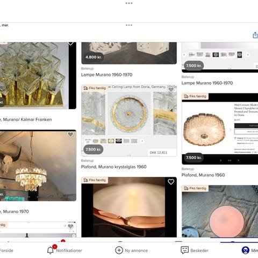Screen dimensions: 258x258
Task: Open the Murano/ Kalmar Franken listing title
Action: tap(26, 119)
